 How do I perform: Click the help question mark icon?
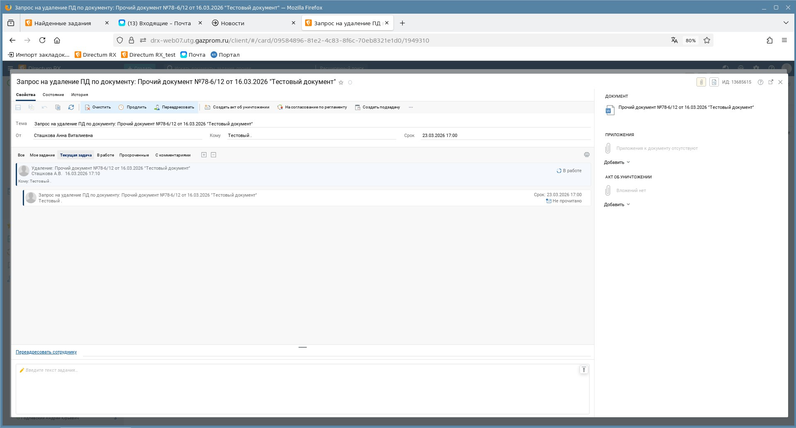coord(760,82)
